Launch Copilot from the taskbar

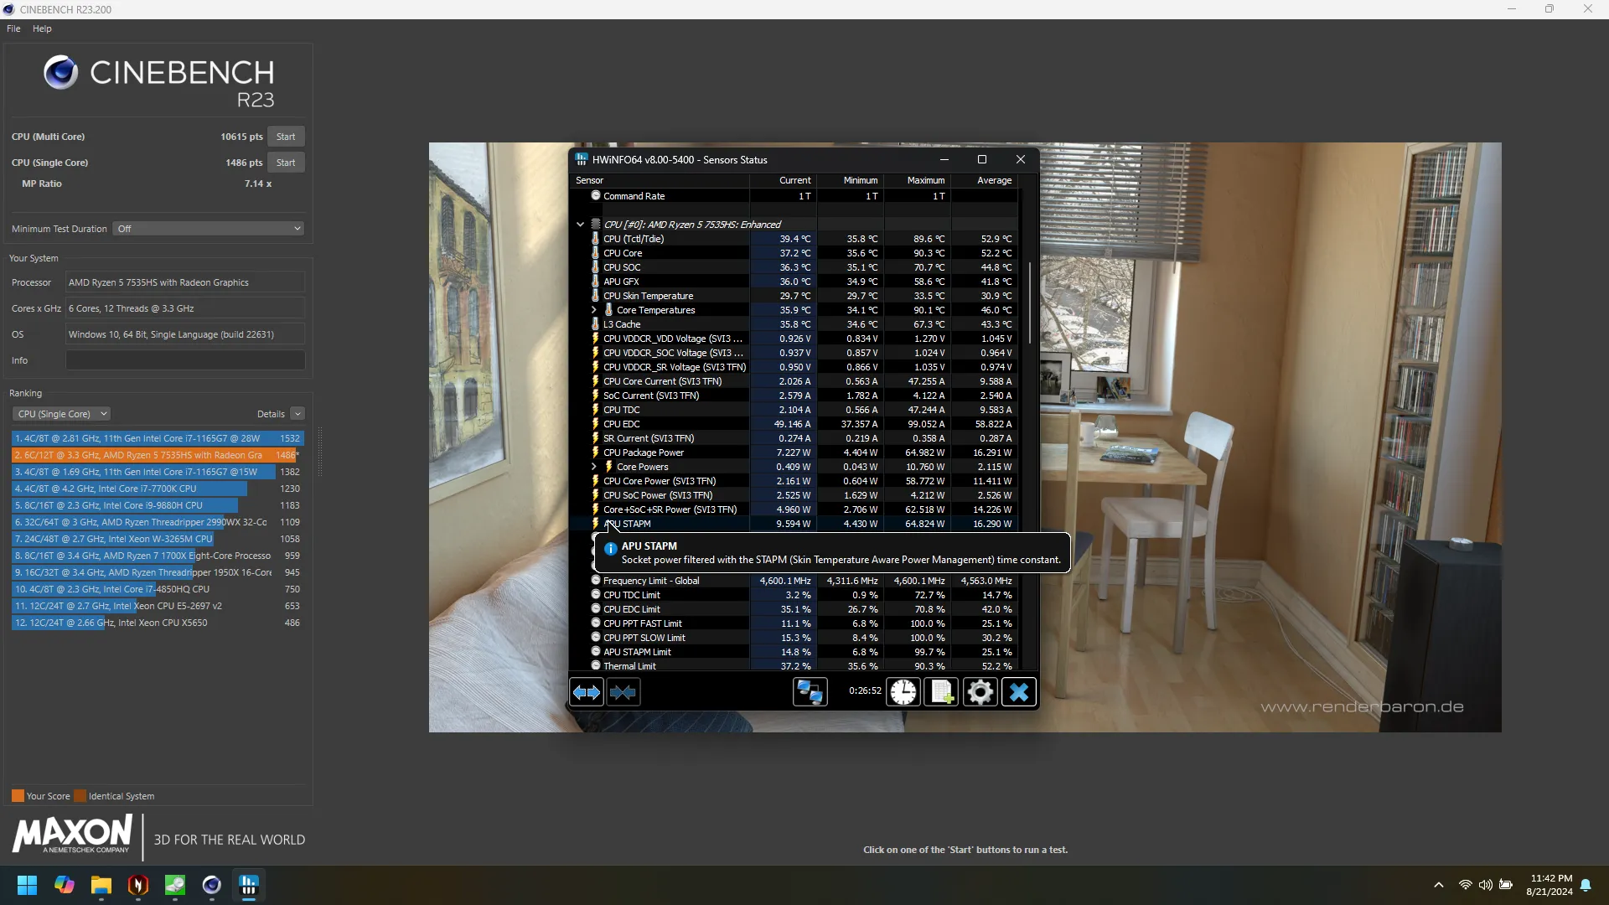click(65, 885)
